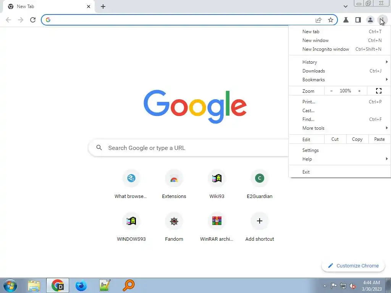Open File Explorer from the taskbar
391x293 pixels.
[34, 285]
